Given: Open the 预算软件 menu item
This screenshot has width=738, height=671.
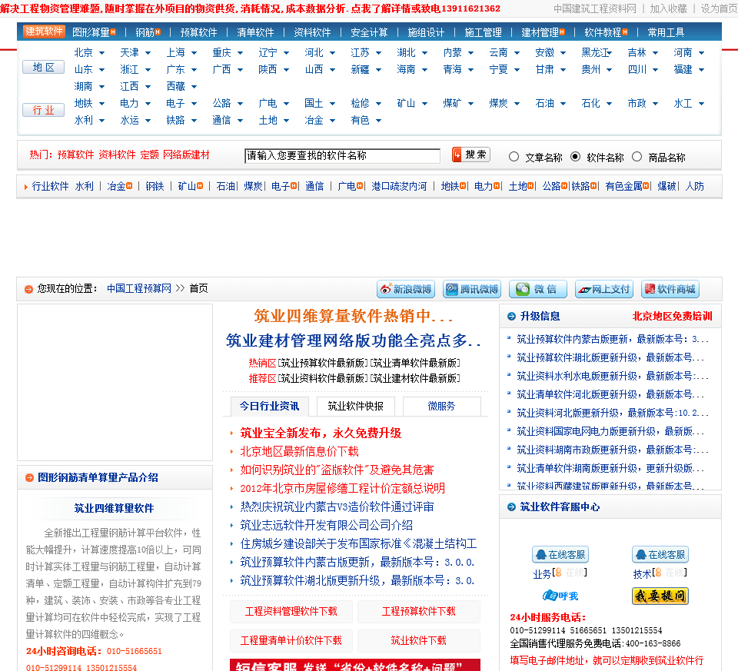Looking at the screenshot, I should [198, 32].
